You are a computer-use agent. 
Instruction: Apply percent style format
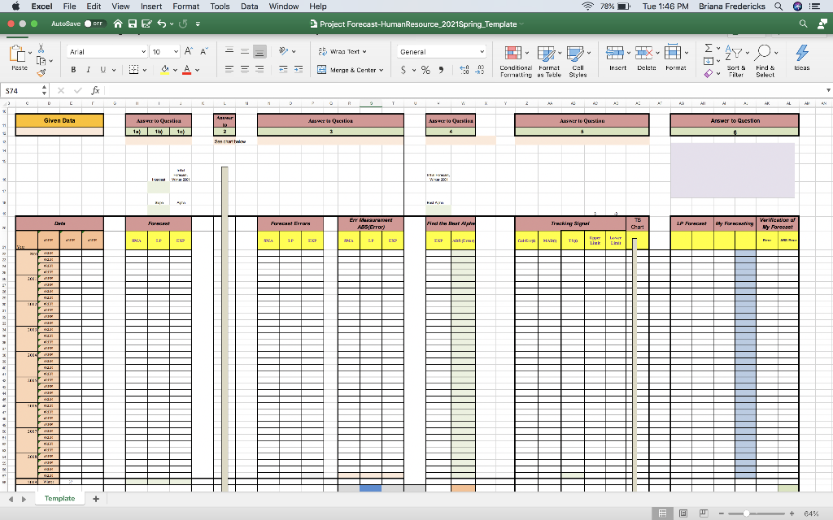tap(425, 70)
